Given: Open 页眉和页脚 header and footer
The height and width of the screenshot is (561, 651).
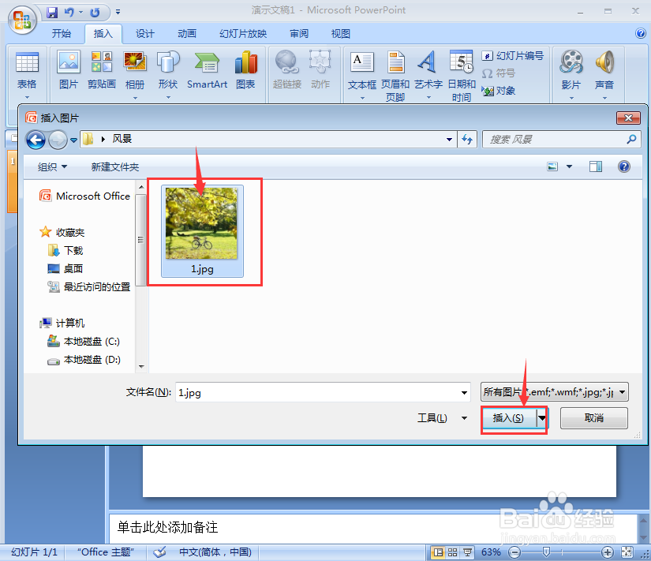Looking at the screenshot, I should (395, 77).
